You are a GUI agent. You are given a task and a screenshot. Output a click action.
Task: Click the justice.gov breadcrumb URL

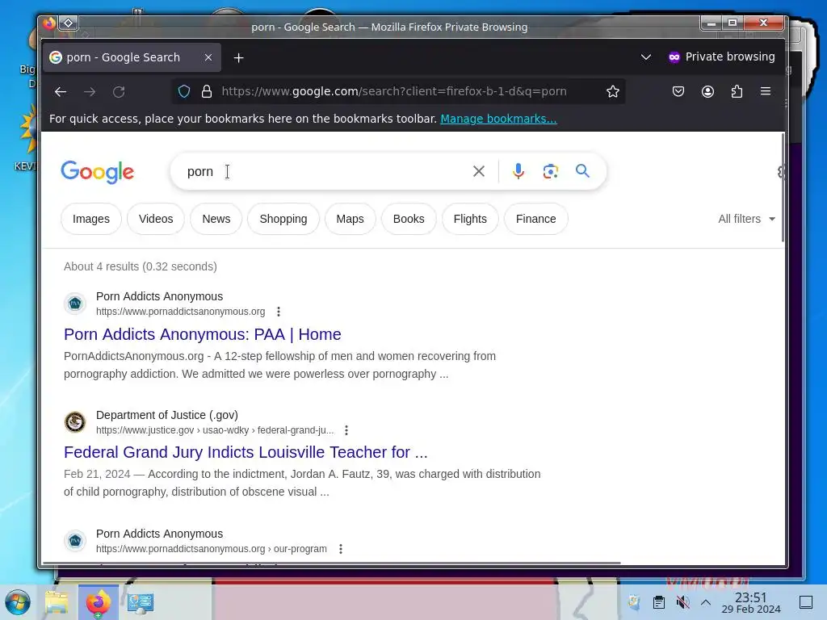(x=215, y=430)
